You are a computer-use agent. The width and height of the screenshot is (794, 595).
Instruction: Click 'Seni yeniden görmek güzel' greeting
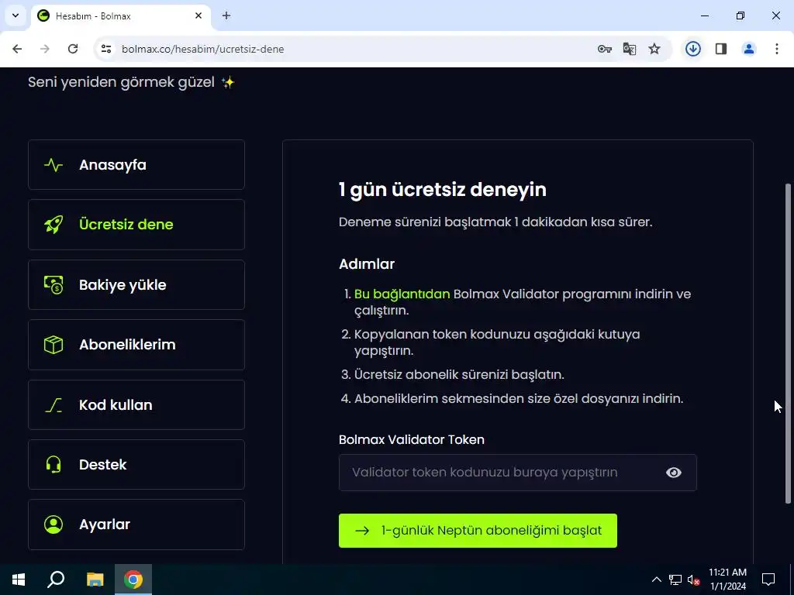[x=121, y=82]
